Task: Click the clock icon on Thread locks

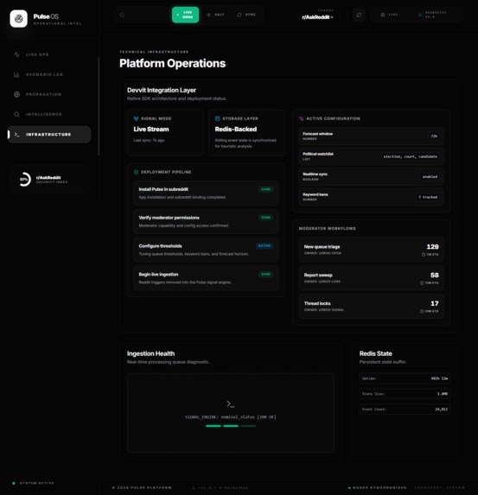Action: (x=422, y=311)
